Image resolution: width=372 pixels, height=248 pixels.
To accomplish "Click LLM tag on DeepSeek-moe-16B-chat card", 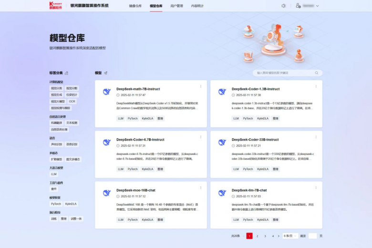I will [x=121, y=220].
